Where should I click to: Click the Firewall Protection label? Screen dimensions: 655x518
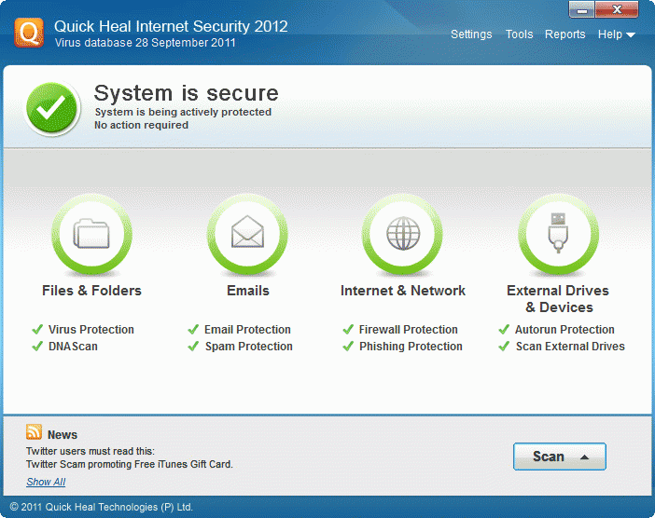(408, 330)
